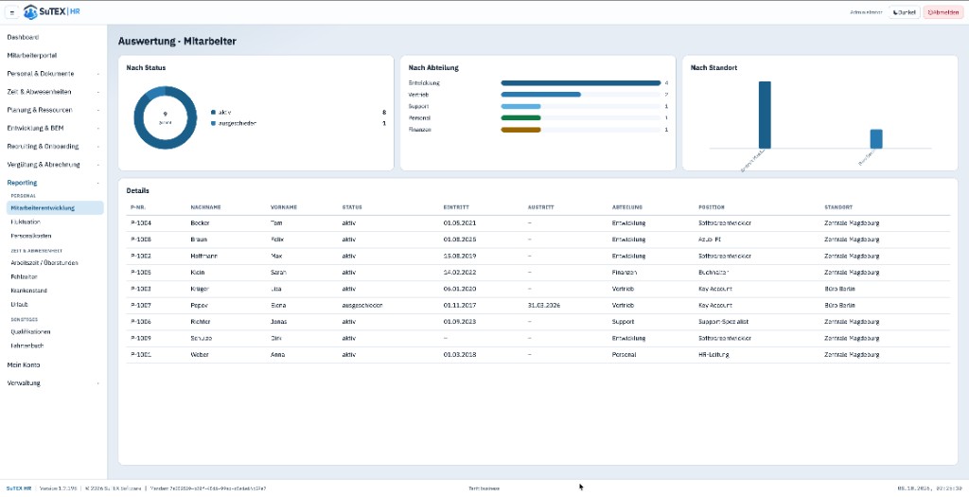Click the aktiv legend color dot

[213, 113]
